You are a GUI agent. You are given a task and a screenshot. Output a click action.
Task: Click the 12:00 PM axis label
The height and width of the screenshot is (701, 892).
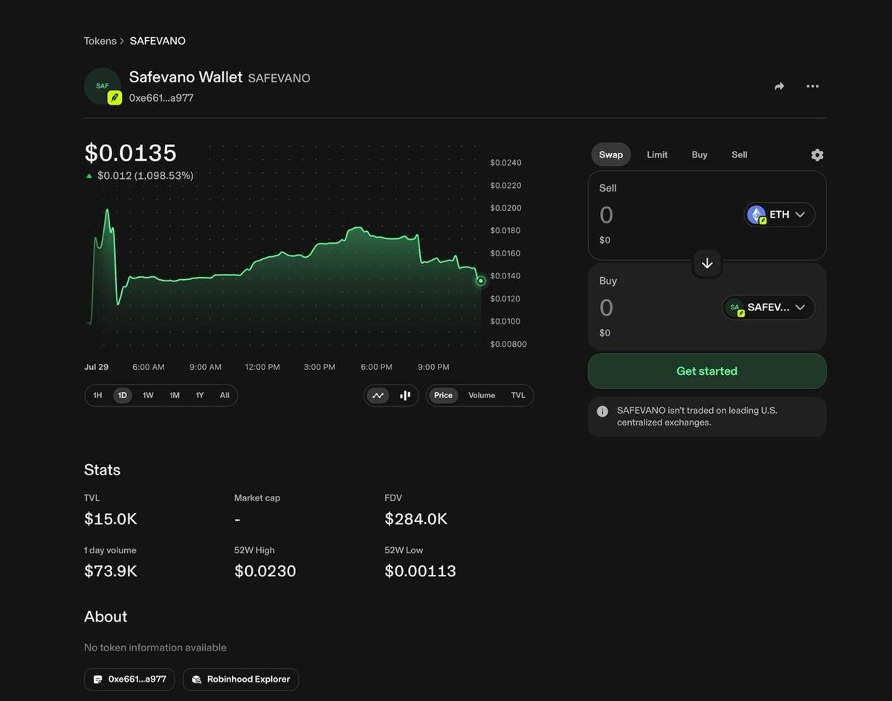[x=262, y=367]
